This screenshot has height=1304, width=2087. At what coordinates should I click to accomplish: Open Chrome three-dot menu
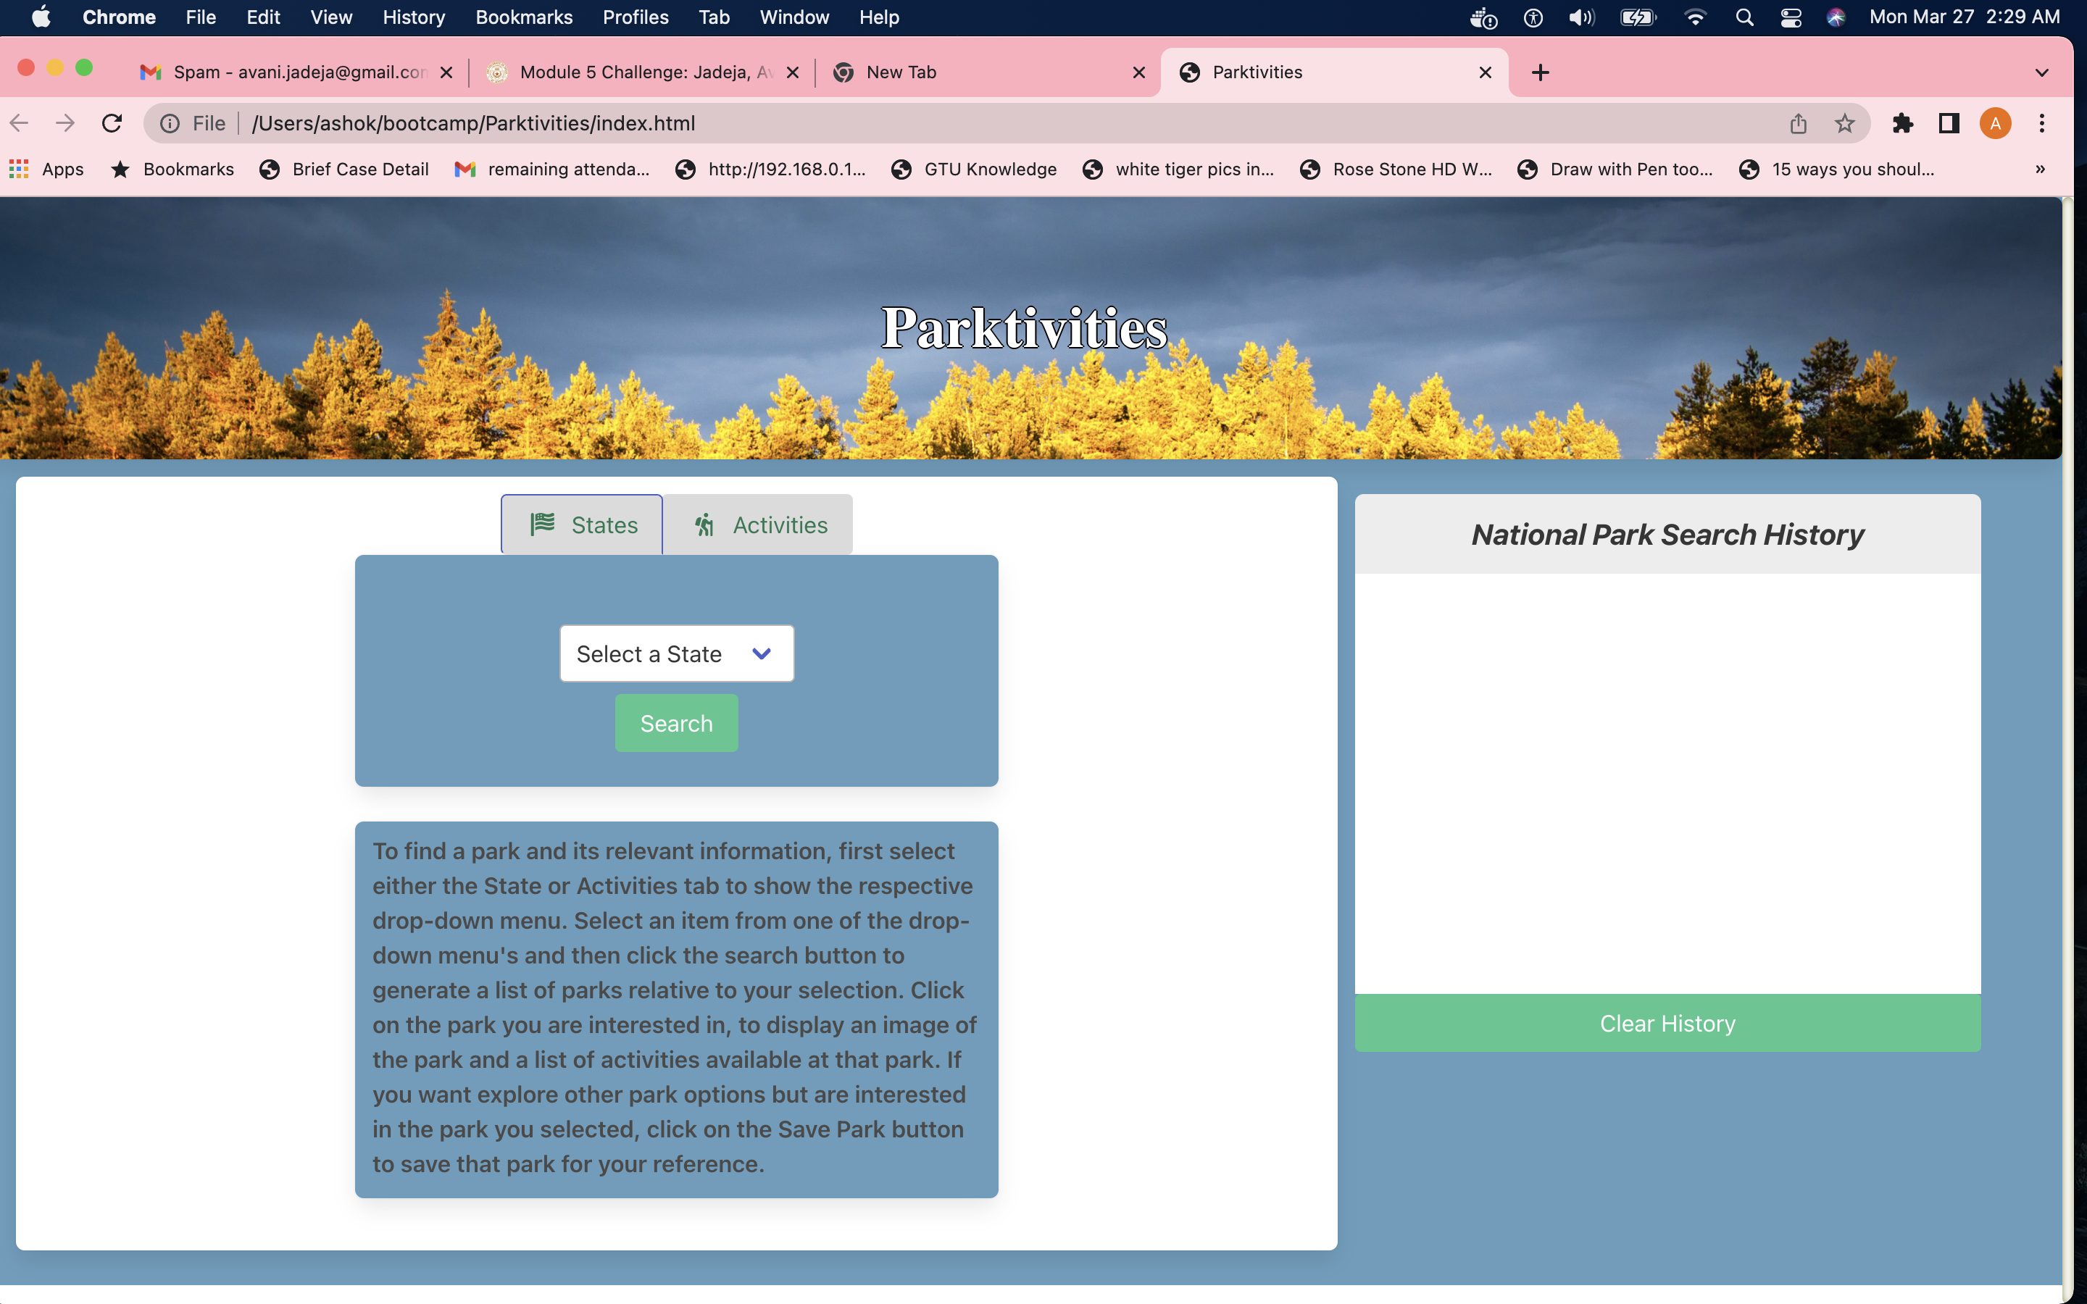(2041, 123)
